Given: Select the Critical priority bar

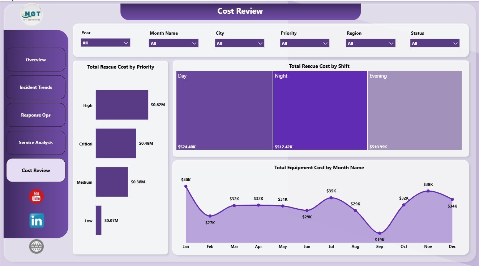Looking at the screenshot, I should 116,143.
